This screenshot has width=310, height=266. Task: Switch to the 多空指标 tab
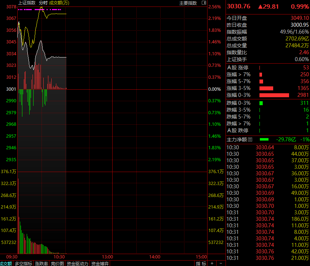(x=23, y=263)
